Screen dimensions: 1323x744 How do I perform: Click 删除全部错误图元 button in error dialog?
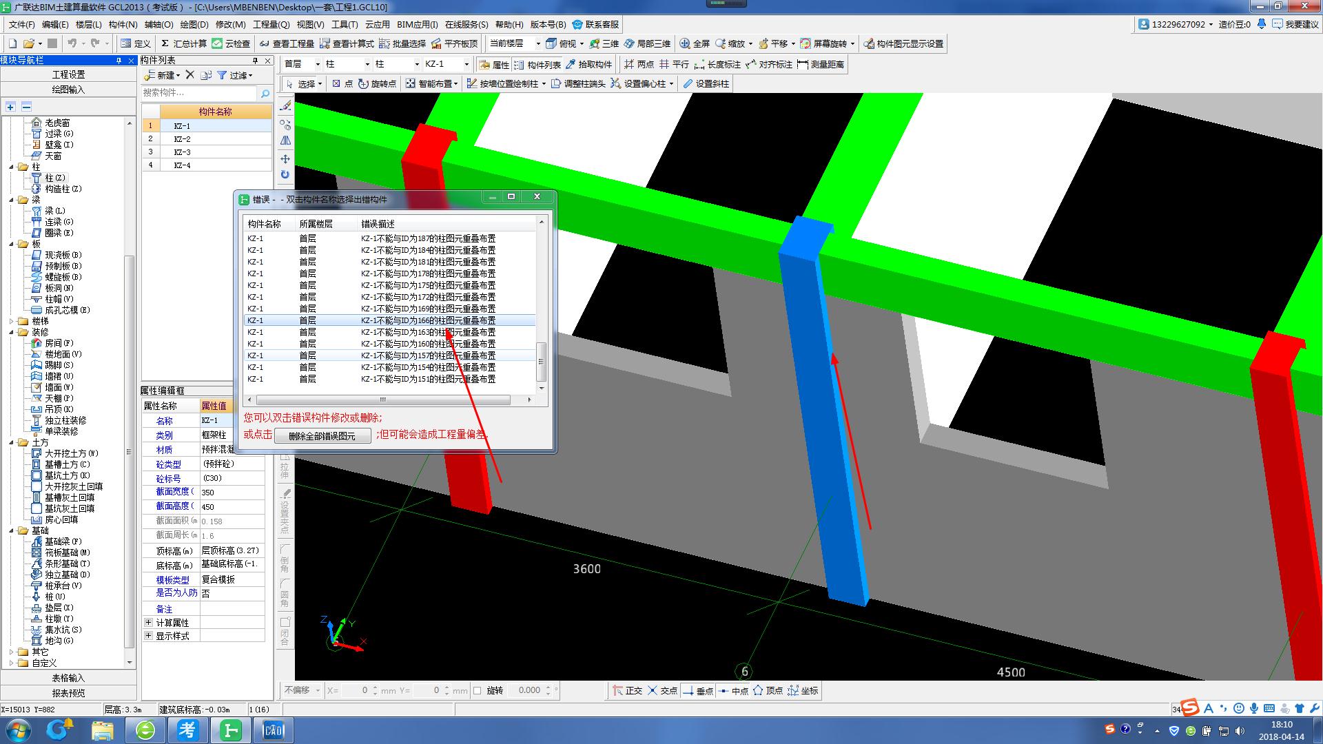322,435
